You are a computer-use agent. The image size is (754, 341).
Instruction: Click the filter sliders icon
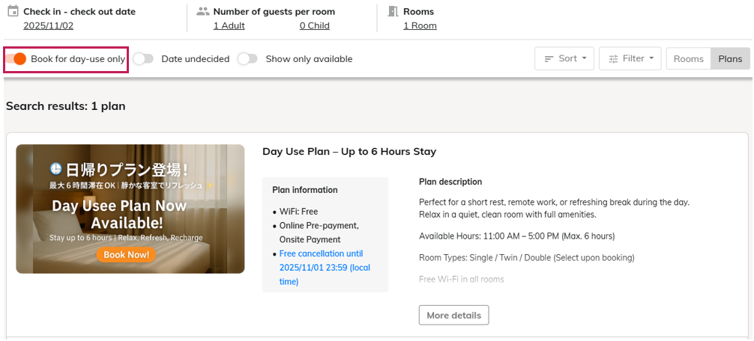pyautogui.click(x=613, y=58)
